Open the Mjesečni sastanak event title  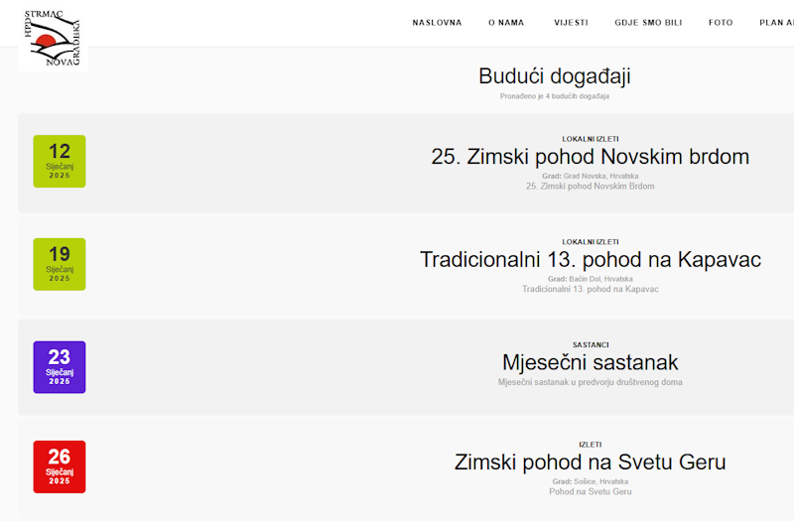tap(590, 362)
